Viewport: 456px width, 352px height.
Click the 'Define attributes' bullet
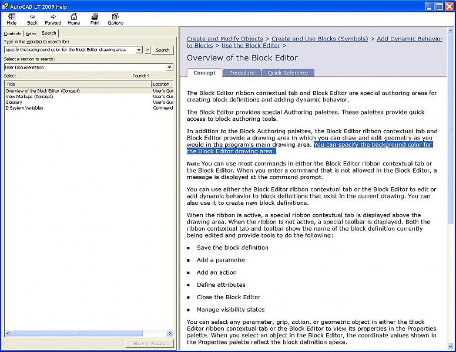click(x=221, y=285)
